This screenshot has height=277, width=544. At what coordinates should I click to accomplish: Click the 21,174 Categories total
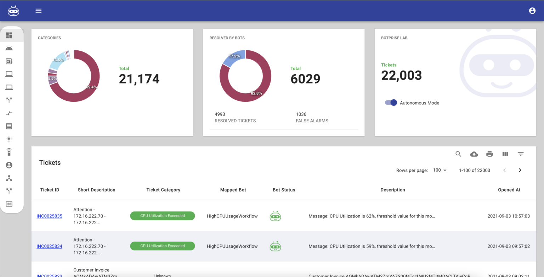(x=139, y=79)
